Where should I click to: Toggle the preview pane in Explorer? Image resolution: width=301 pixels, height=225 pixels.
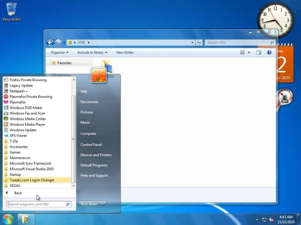259,52
